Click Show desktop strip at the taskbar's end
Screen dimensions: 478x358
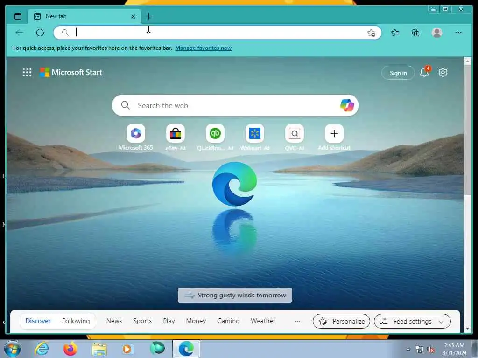tap(475, 349)
